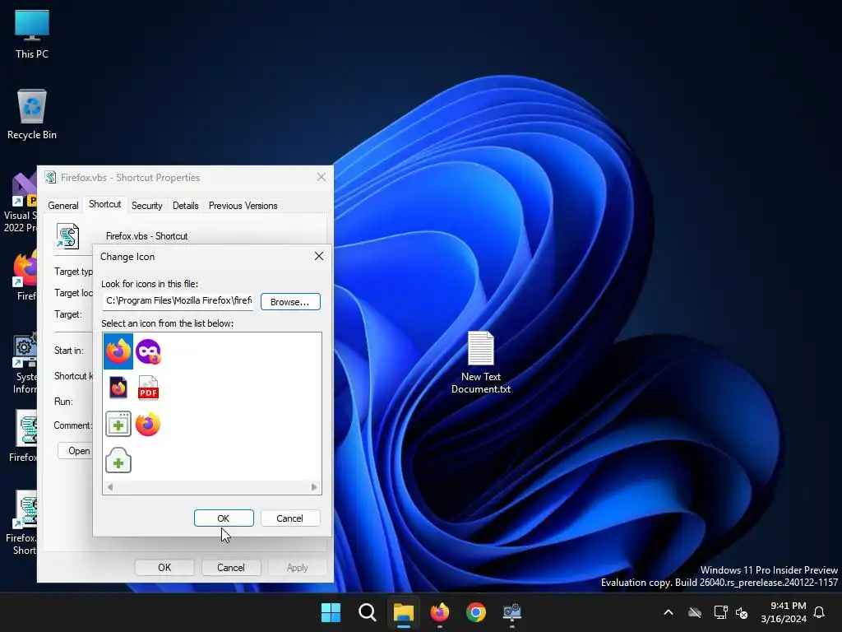Select New Text Document.txt on desktop
Screen dimensions: 842x632
click(480, 362)
